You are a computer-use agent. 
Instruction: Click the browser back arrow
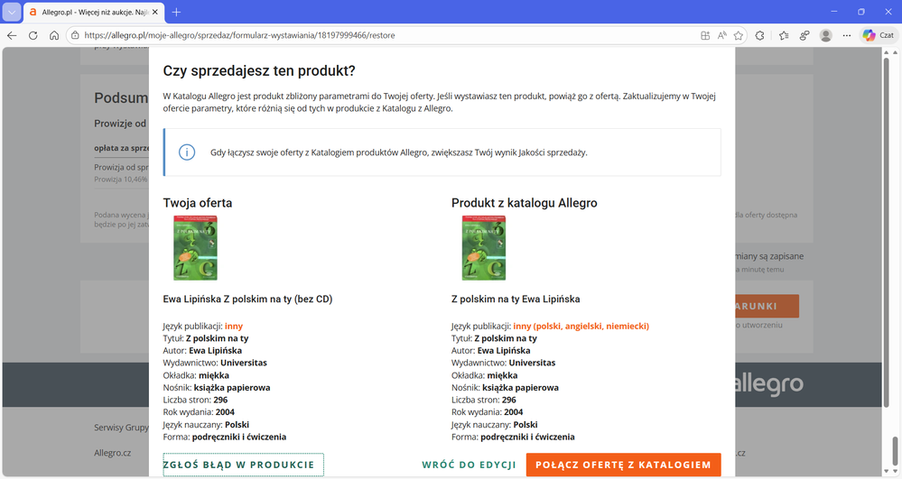[x=12, y=35]
